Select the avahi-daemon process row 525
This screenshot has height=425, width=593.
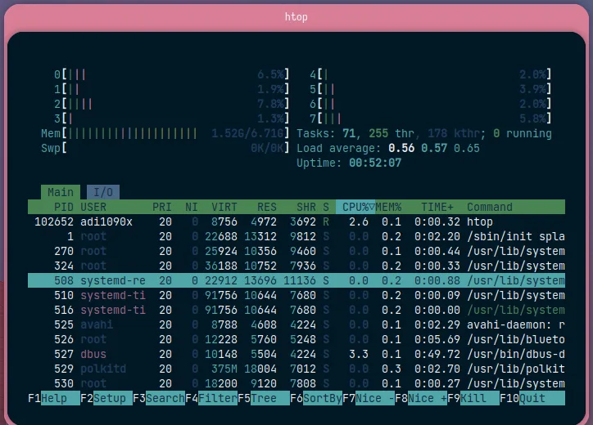[x=296, y=324]
